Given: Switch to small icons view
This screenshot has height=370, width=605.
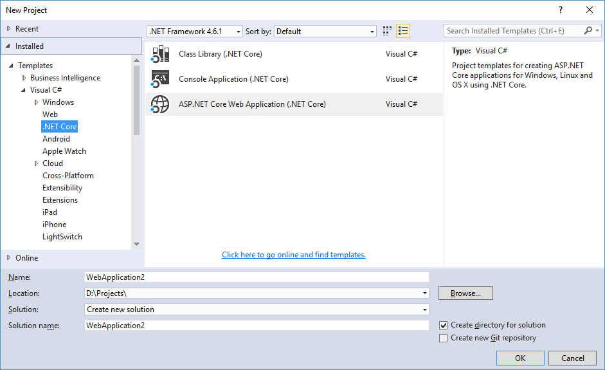Looking at the screenshot, I should 387,31.
